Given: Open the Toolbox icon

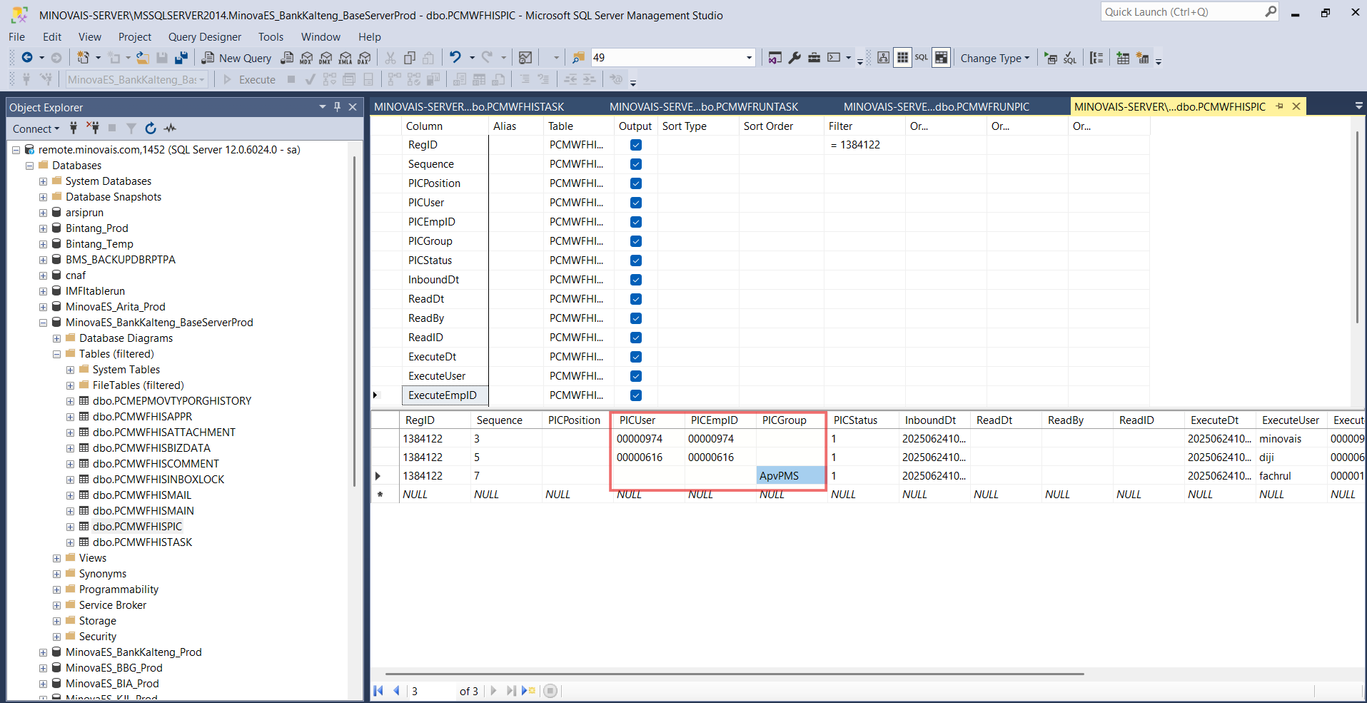Looking at the screenshot, I should [x=814, y=58].
